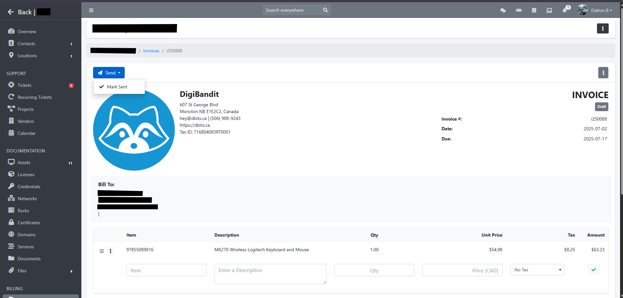Open the line item three-dot menu
Viewport: 623px width, 298px height.
(x=110, y=251)
